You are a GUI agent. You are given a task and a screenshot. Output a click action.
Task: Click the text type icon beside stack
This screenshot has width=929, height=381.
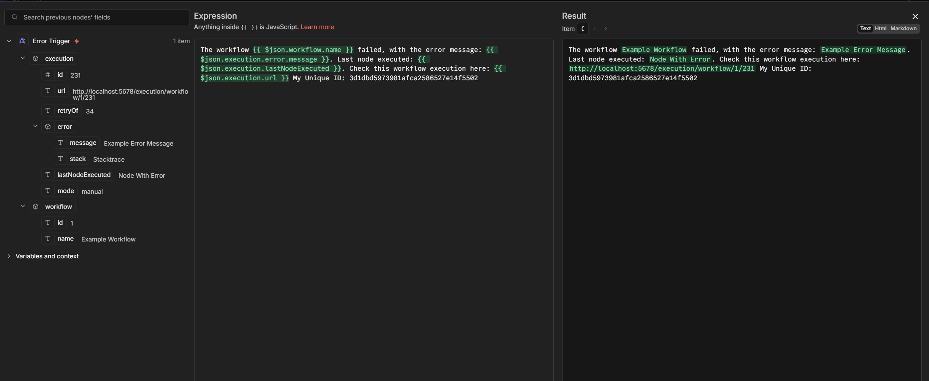coord(60,159)
